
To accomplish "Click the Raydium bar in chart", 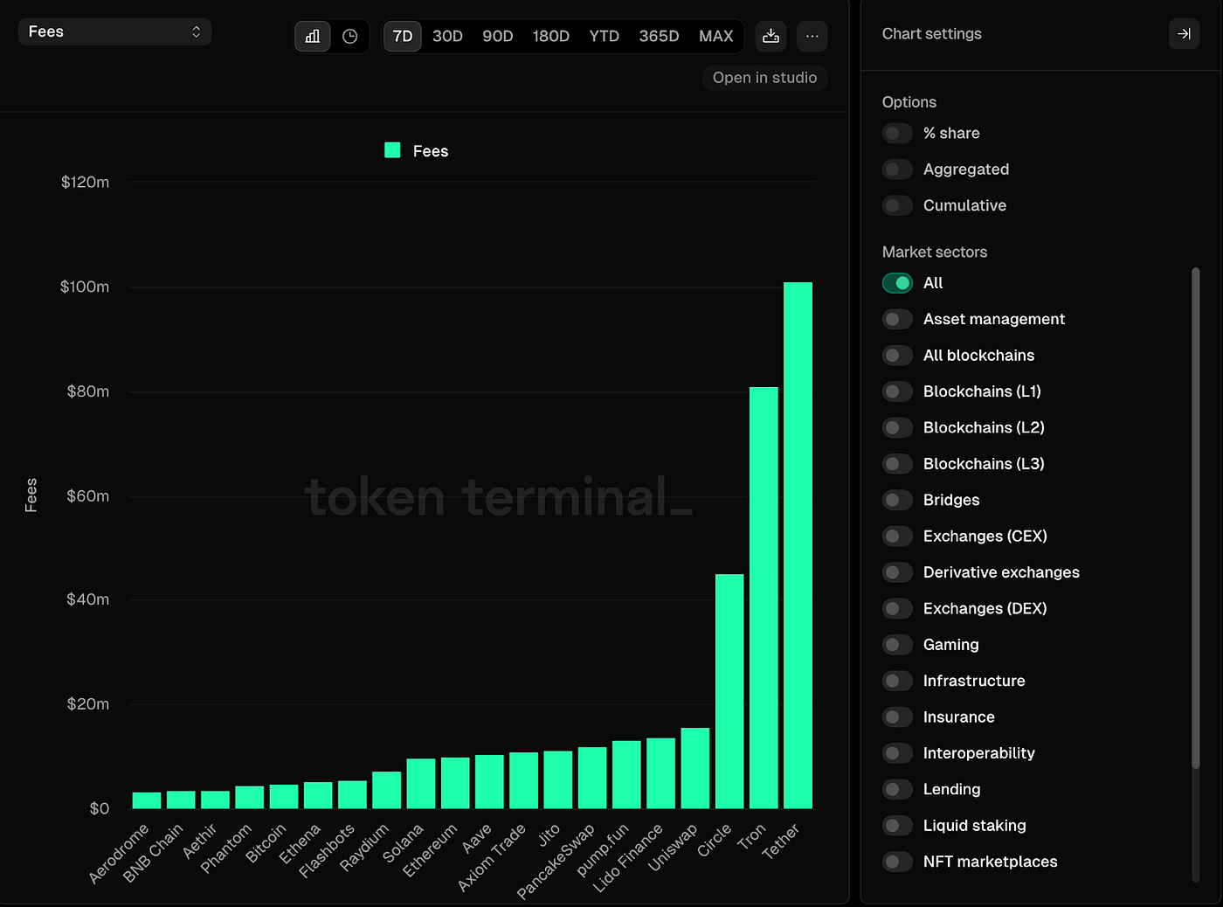I will click(387, 790).
